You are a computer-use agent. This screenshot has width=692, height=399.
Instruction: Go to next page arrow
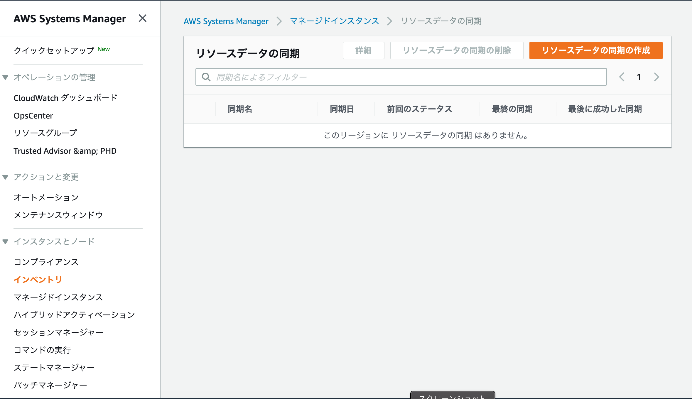pyautogui.click(x=656, y=77)
